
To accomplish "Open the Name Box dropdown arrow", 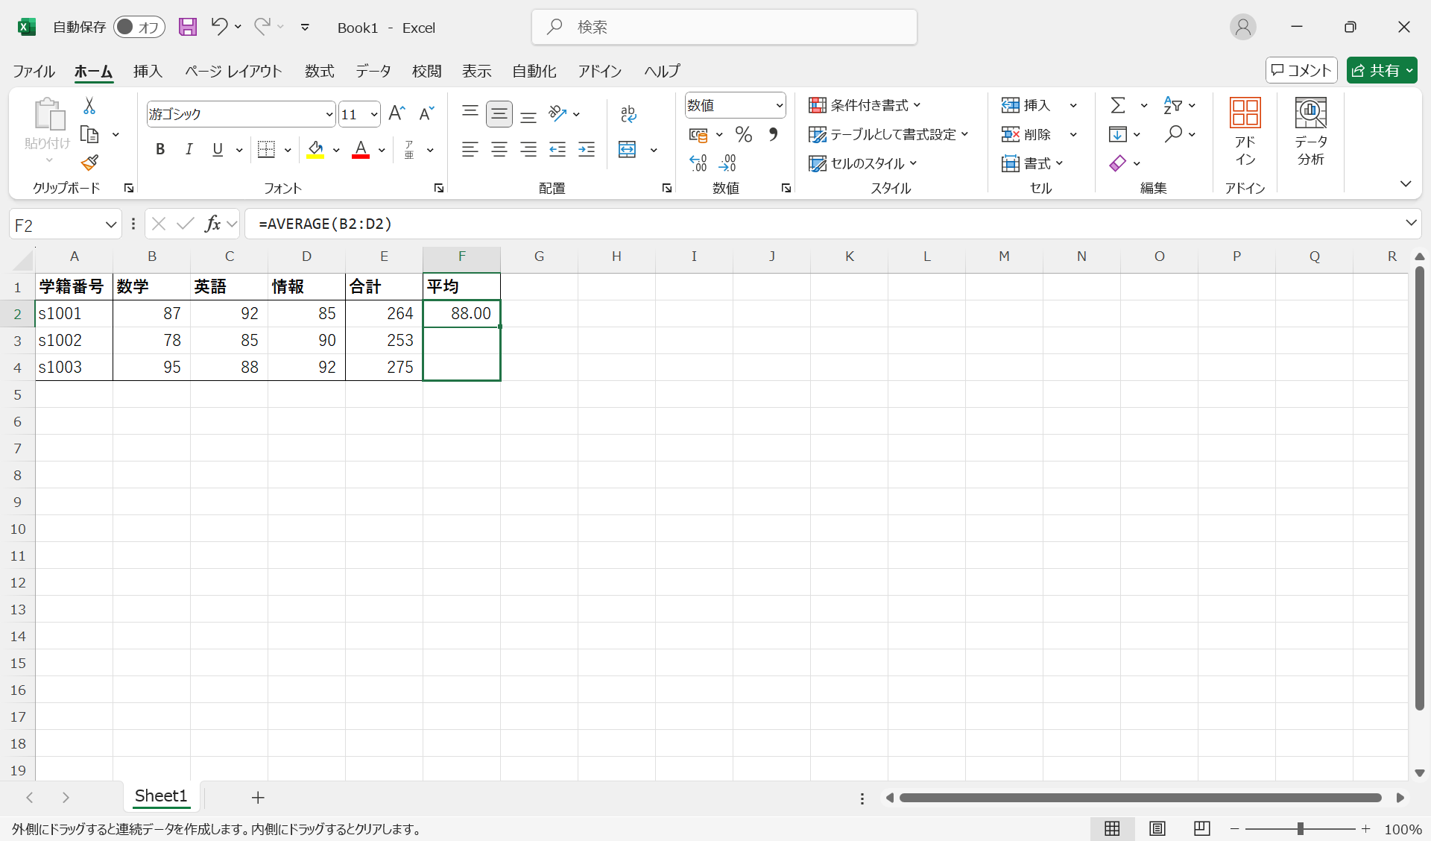I will [110, 224].
